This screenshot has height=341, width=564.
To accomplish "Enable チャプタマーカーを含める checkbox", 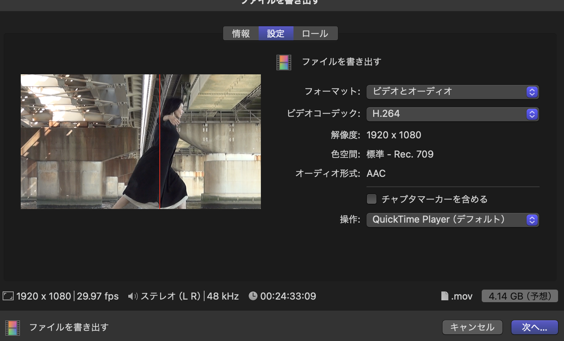I will 371,199.
